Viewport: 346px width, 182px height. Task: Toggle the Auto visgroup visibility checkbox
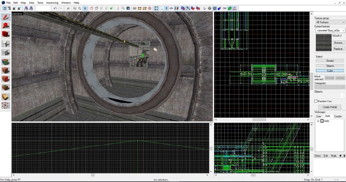[322, 121]
